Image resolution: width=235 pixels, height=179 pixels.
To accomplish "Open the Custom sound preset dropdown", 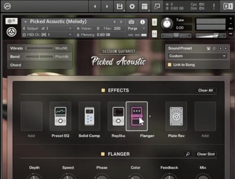I will click(197, 56).
